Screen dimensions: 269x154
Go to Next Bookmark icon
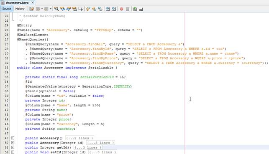[x=94, y=9]
